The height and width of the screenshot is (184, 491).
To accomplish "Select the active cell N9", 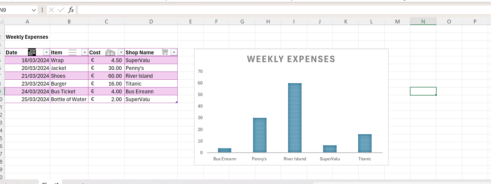I will coord(423,91).
